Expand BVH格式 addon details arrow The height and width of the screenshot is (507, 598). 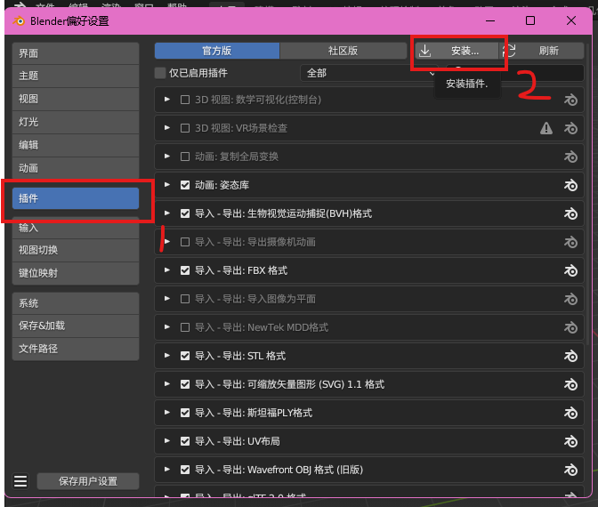click(167, 213)
